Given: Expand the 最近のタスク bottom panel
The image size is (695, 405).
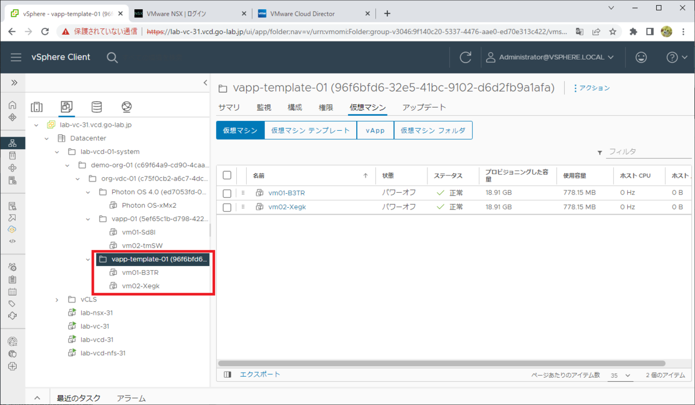Looking at the screenshot, I should click(36, 398).
